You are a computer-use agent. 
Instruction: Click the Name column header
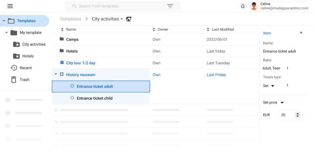[71, 29]
